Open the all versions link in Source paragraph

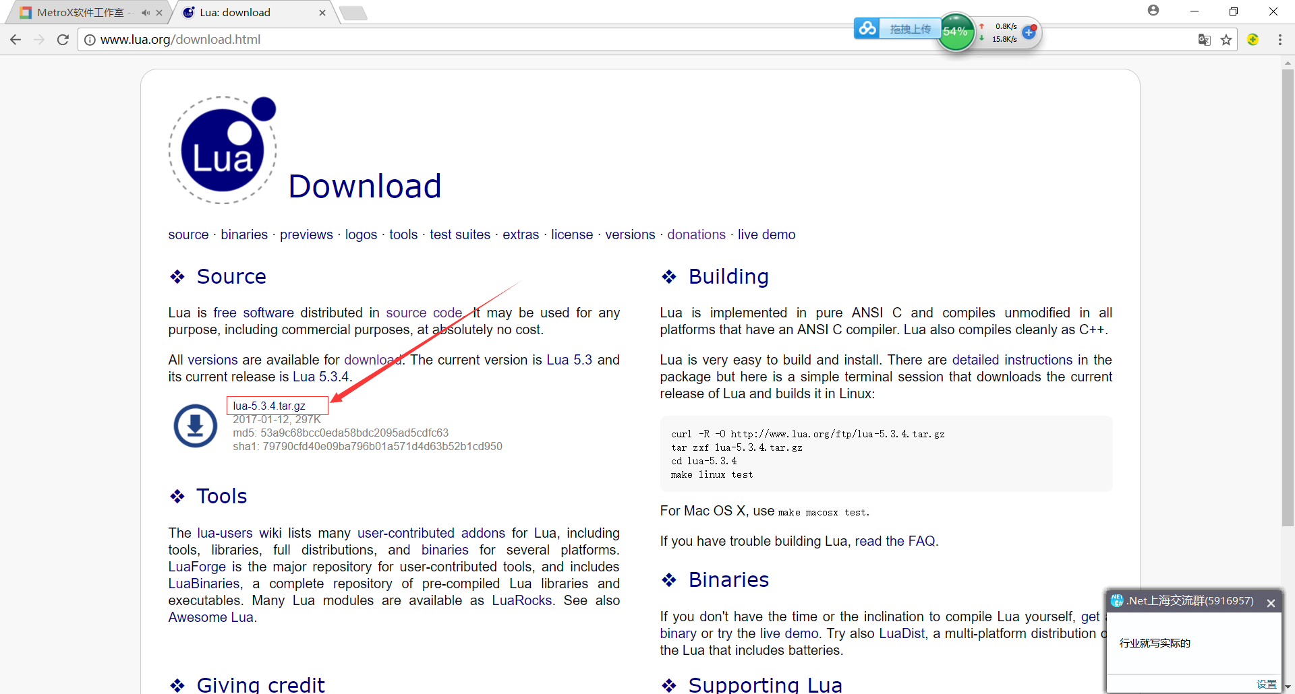(212, 360)
